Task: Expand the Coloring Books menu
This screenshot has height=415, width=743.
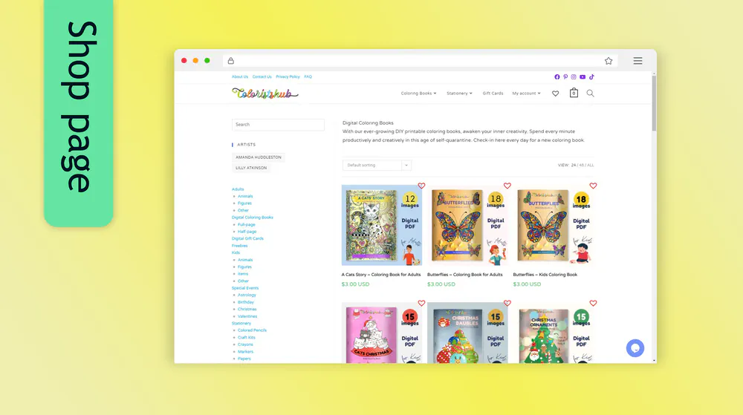Action: pyautogui.click(x=418, y=94)
